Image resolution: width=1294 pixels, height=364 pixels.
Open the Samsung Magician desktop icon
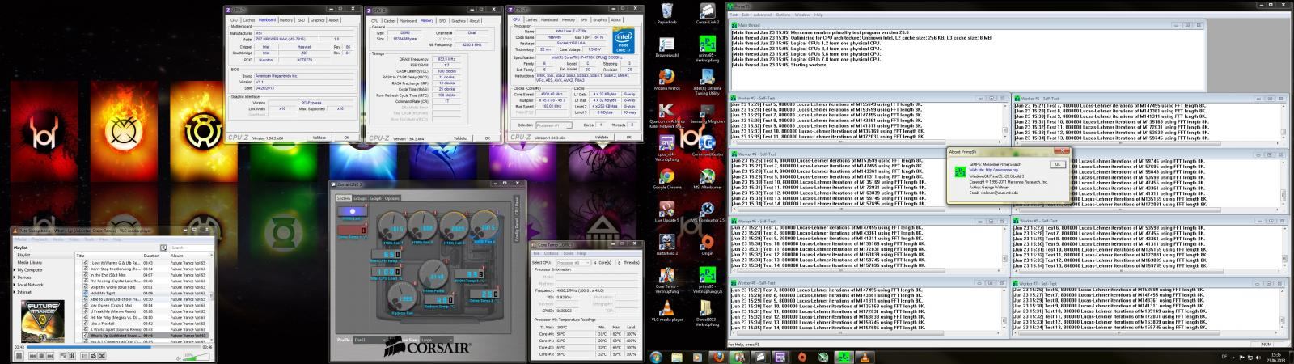click(x=707, y=112)
